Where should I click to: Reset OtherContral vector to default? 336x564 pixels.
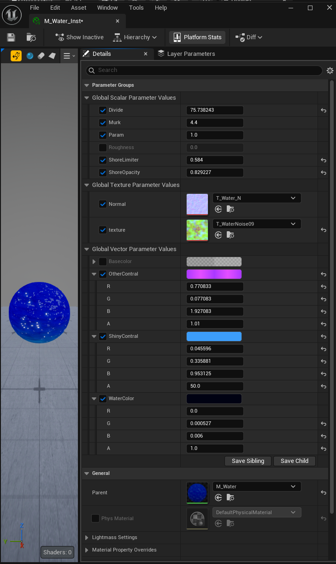tap(324, 274)
